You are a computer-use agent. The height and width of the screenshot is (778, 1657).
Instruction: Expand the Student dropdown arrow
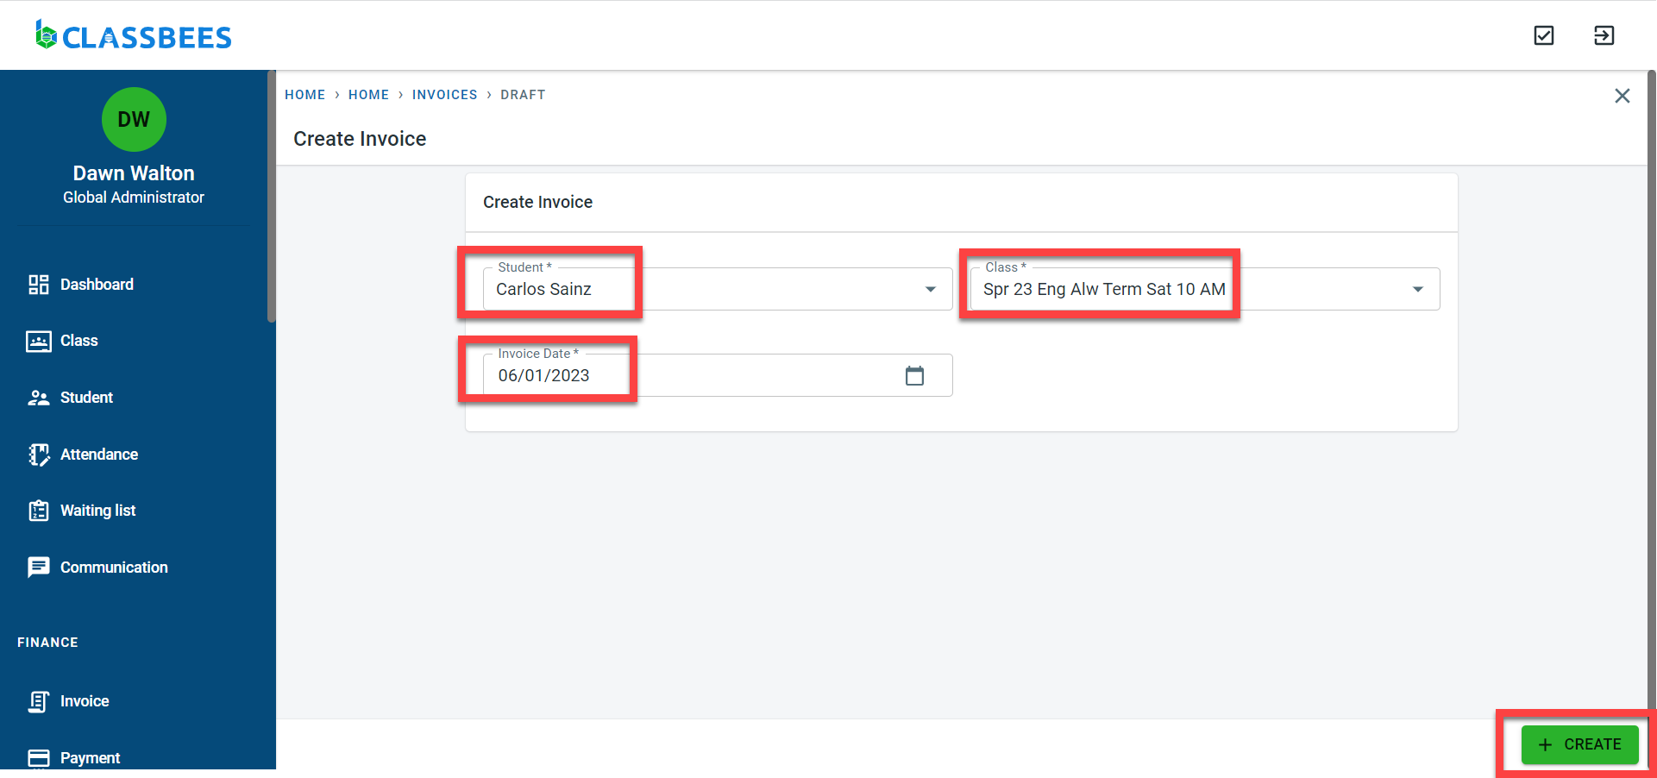click(930, 290)
